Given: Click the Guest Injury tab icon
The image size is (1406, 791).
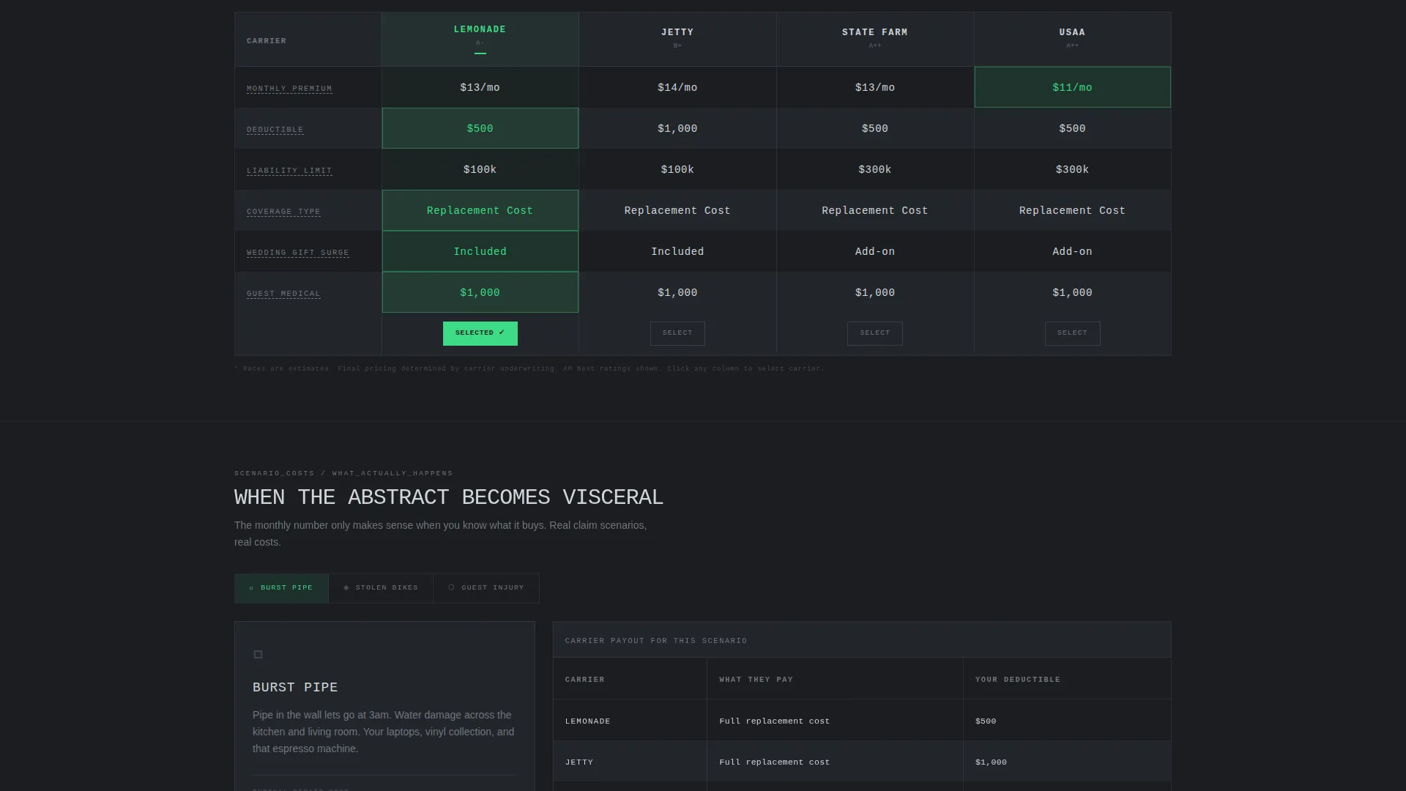Looking at the screenshot, I should coord(452,588).
